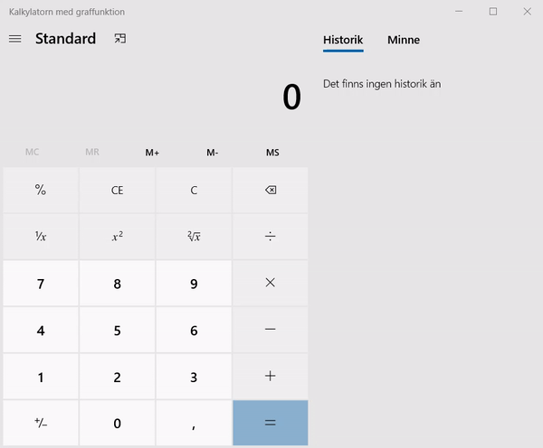Tap digit 1

click(x=41, y=376)
